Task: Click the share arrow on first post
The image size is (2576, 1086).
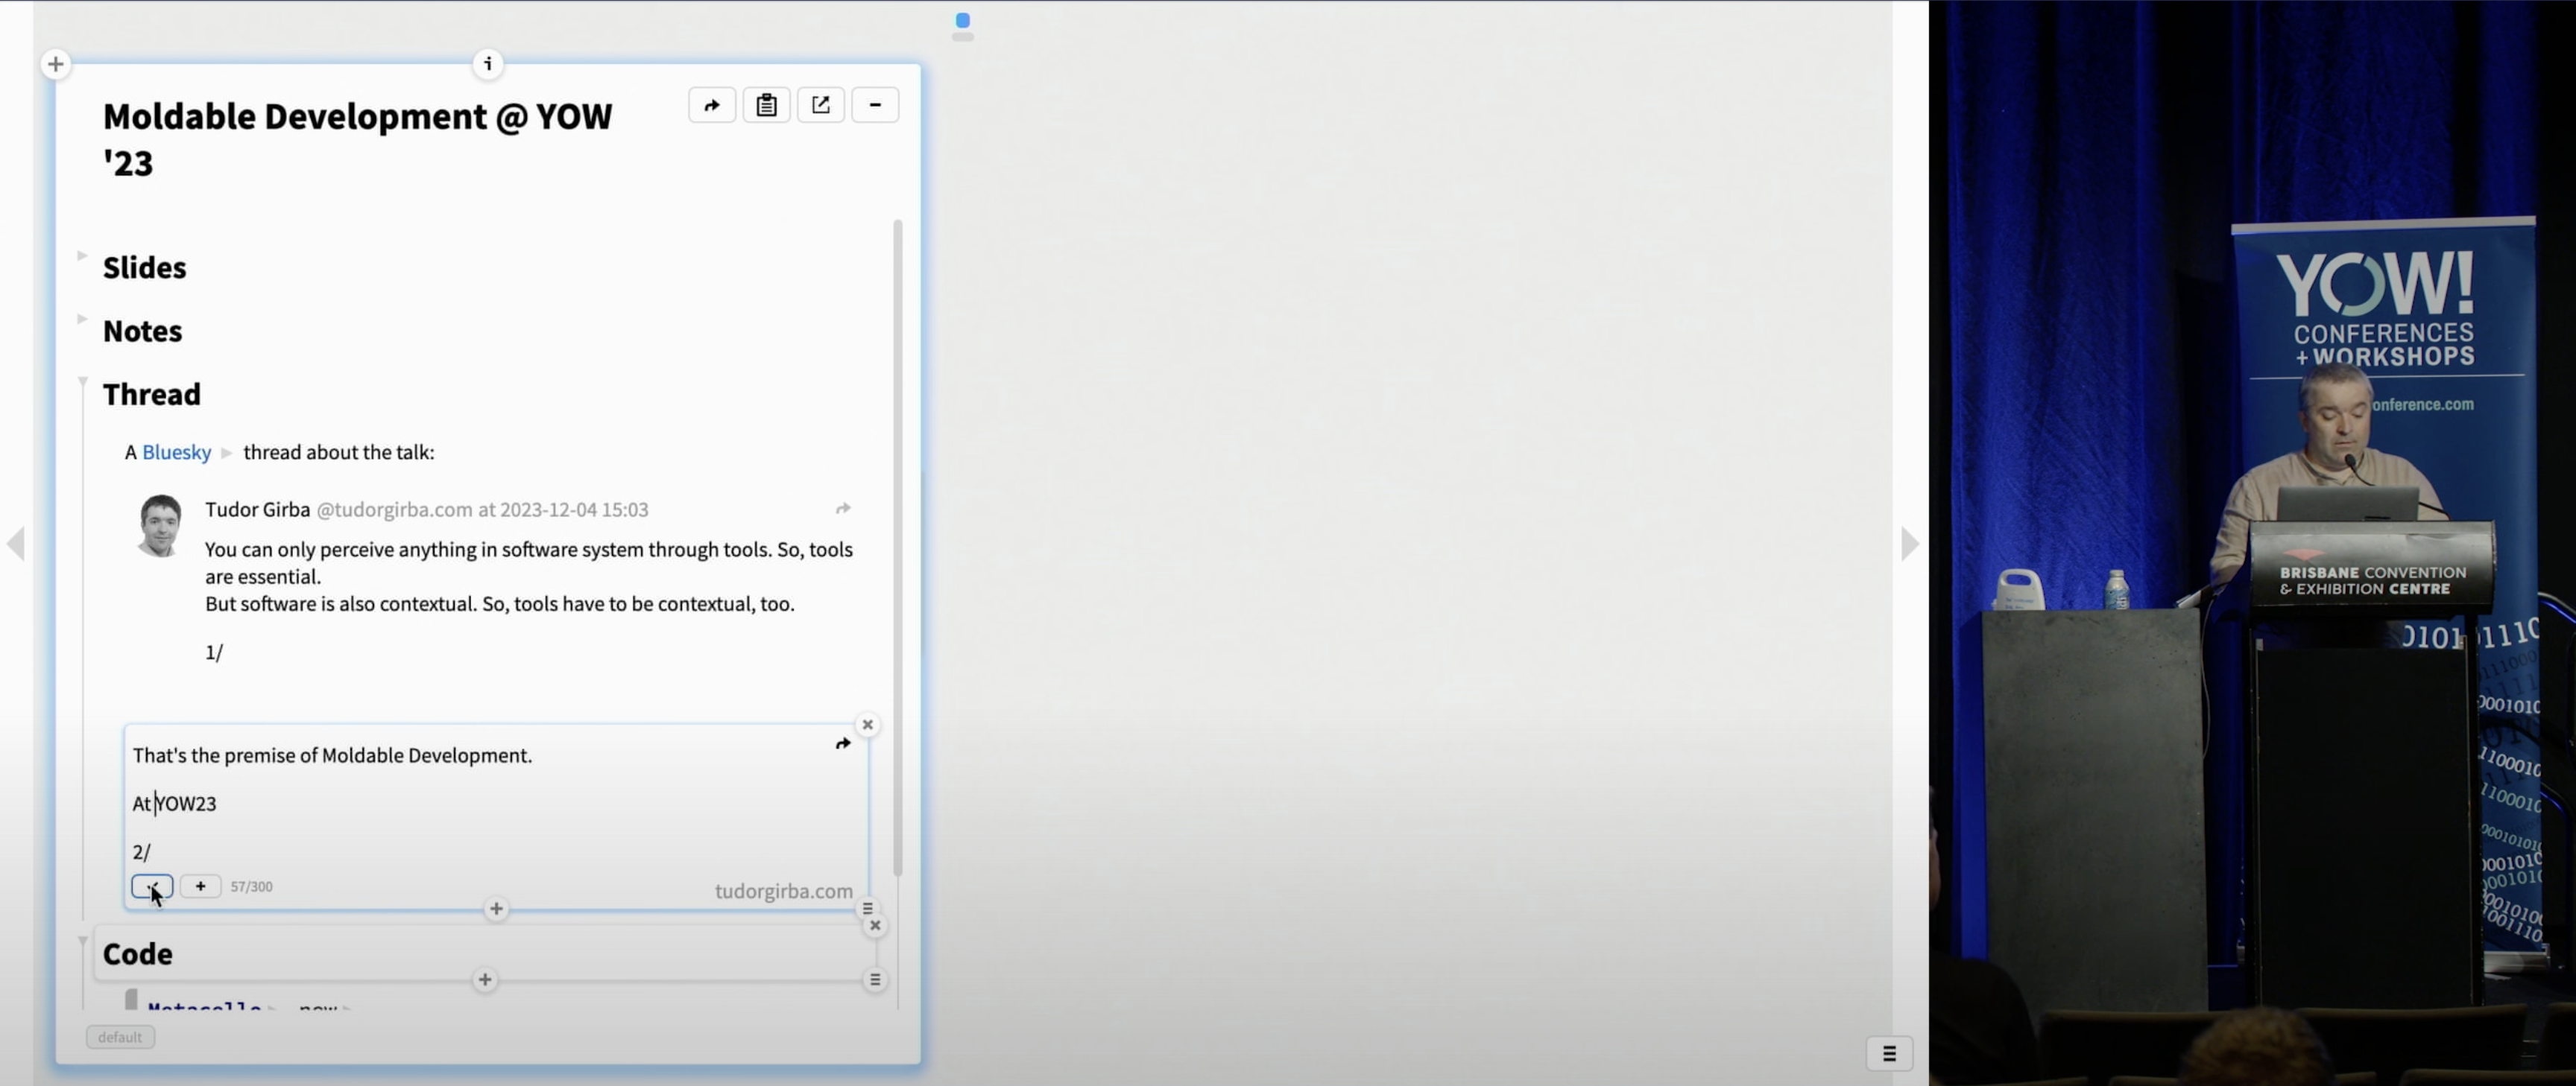Action: [843, 509]
